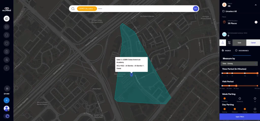This screenshot has height=121, width=260.
Task: Click the filter sliders icon
Action: pyautogui.click(x=229, y=43)
